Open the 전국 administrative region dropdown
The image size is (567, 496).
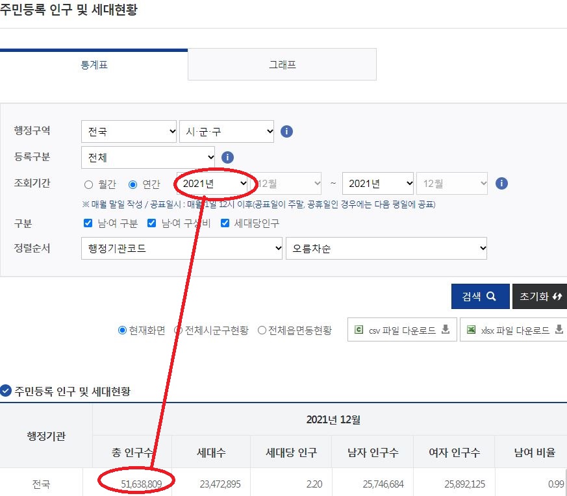click(129, 131)
